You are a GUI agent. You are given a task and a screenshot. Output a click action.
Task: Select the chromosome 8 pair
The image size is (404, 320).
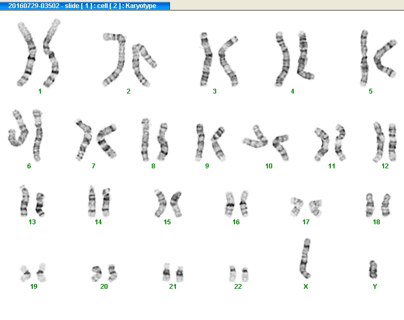[154, 140]
